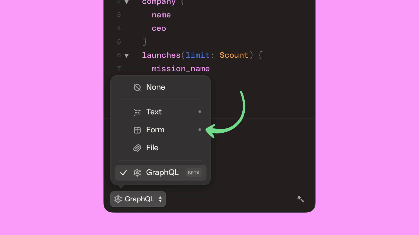Click the 'launches' field in code
This screenshot has height=235, width=419.
(x=161, y=55)
